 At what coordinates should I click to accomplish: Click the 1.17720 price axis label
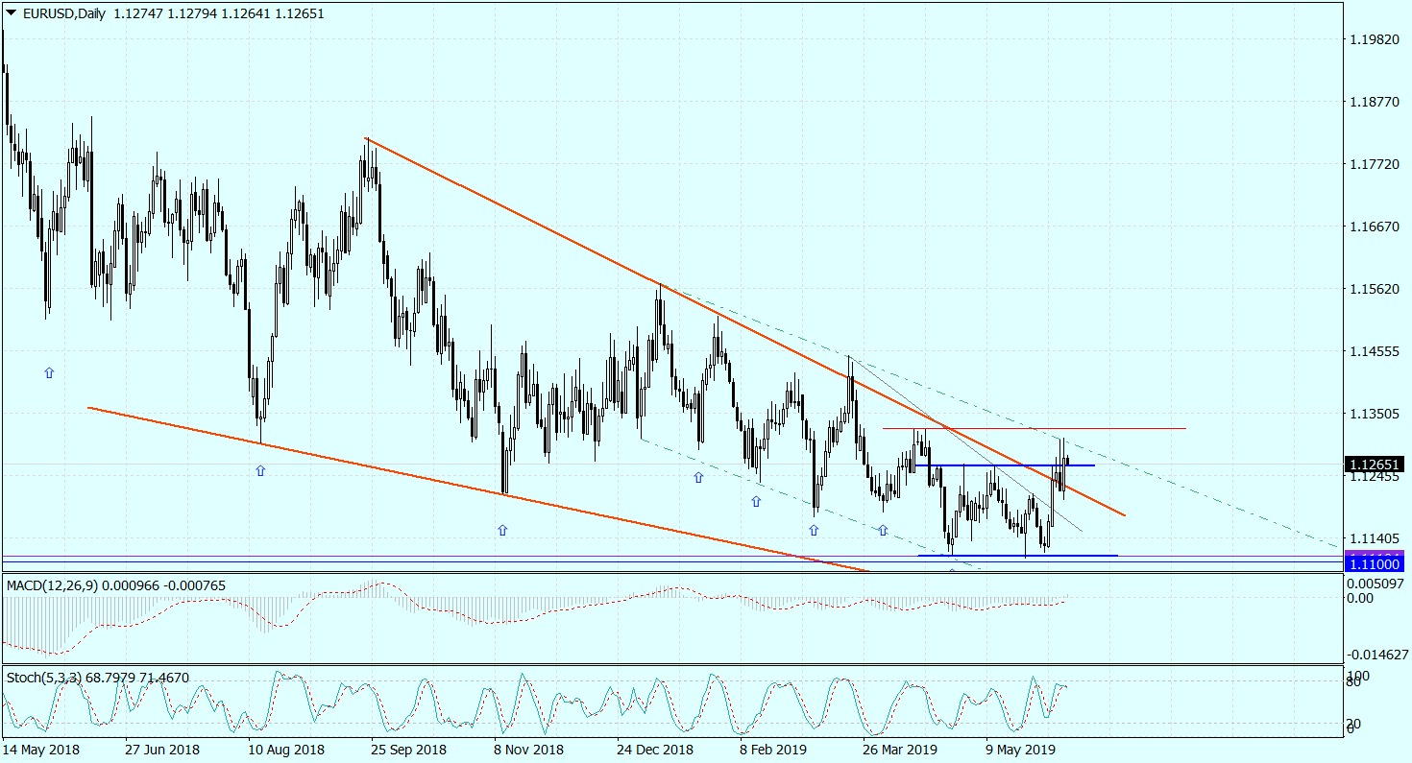point(1373,165)
